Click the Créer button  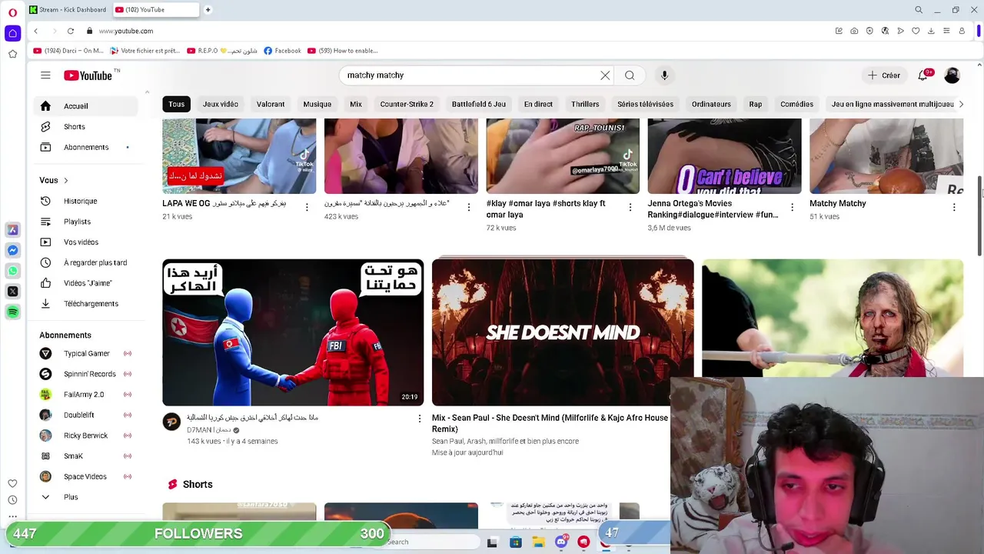tap(884, 75)
